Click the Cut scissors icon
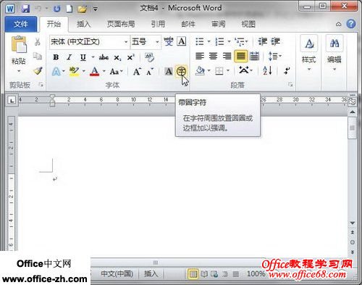Image resolution: width=362 pixels, height=285 pixels. point(38,42)
